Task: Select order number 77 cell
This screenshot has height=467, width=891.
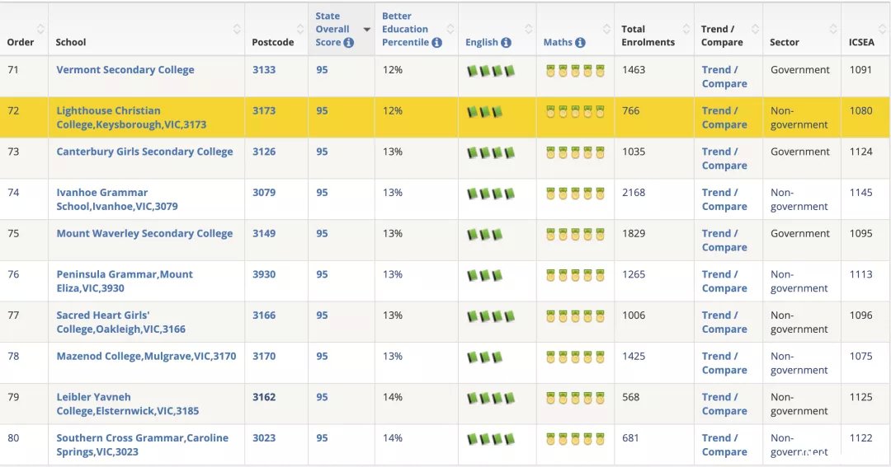Action: click(13, 315)
